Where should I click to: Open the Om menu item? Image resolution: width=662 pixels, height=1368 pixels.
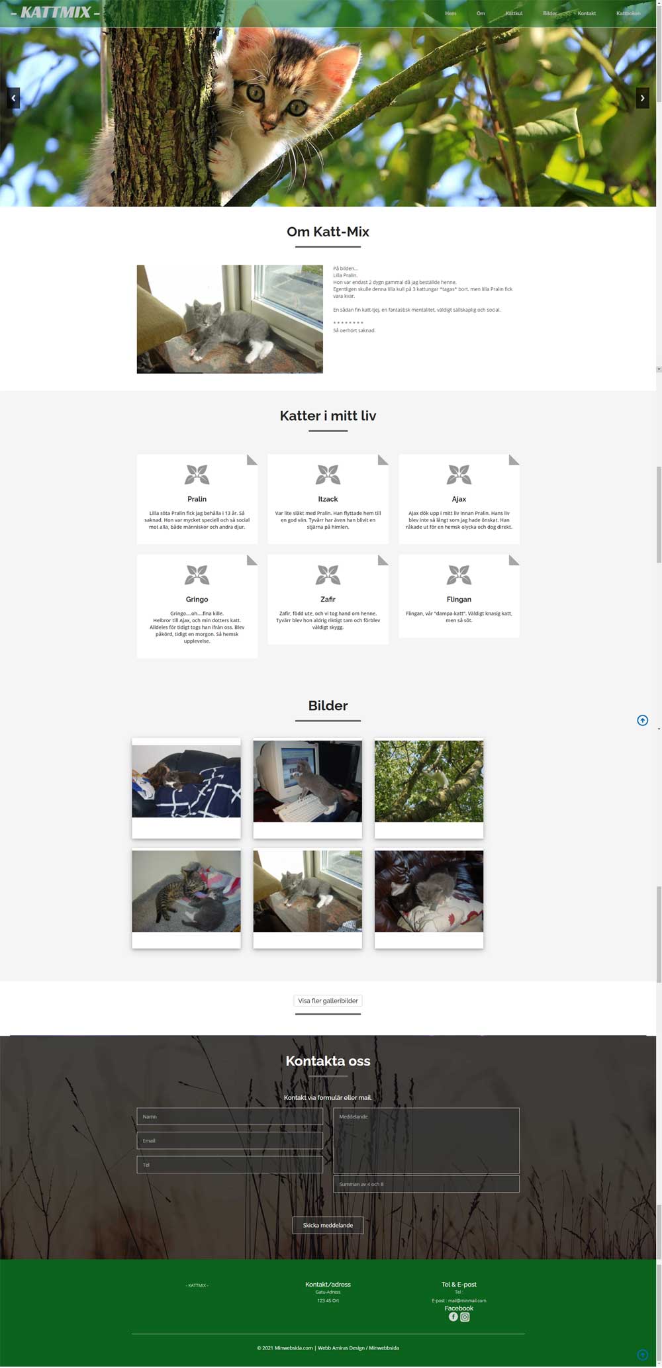click(x=481, y=13)
